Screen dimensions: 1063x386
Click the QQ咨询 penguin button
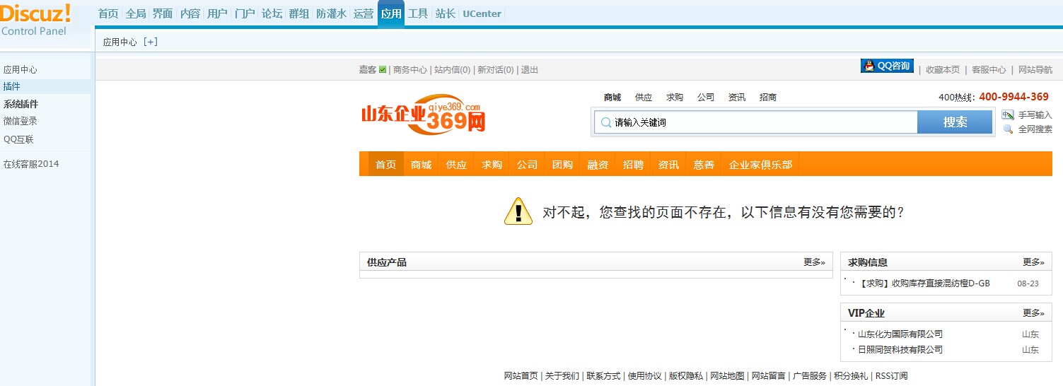coord(887,66)
